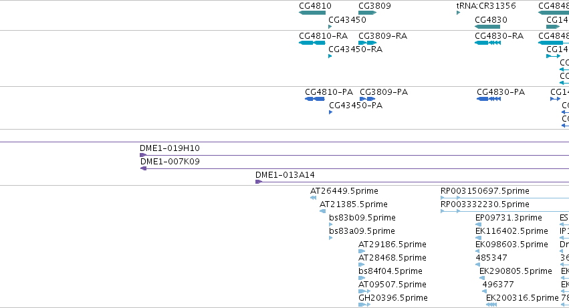Viewport: 569px width, 308px height.
Task: Select the CG4830 gene bar
Action: 487,27
